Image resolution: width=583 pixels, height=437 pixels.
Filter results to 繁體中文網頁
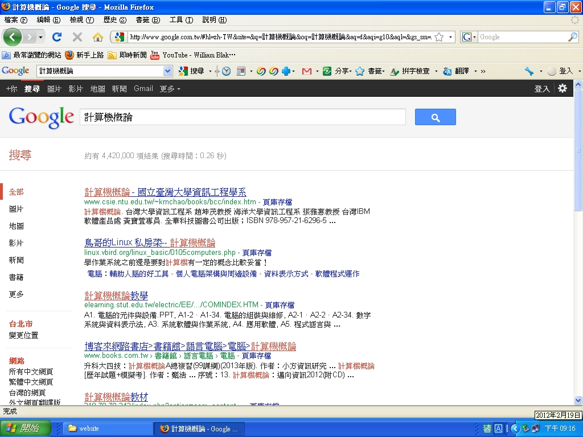click(x=31, y=382)
